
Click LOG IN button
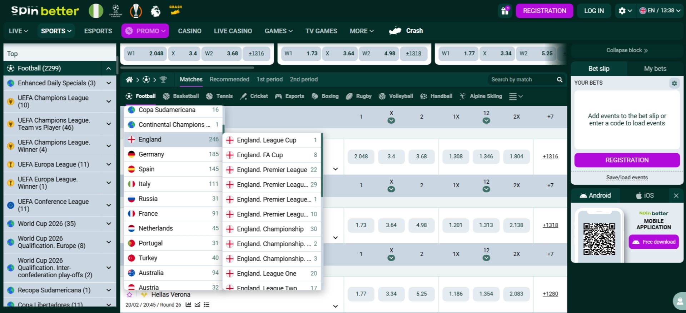(x=594, y=11)
